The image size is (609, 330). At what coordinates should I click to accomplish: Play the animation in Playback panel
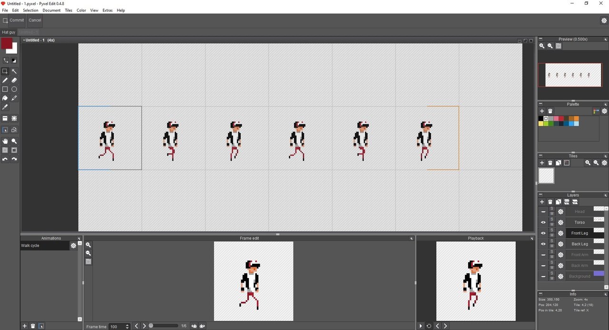421,326
